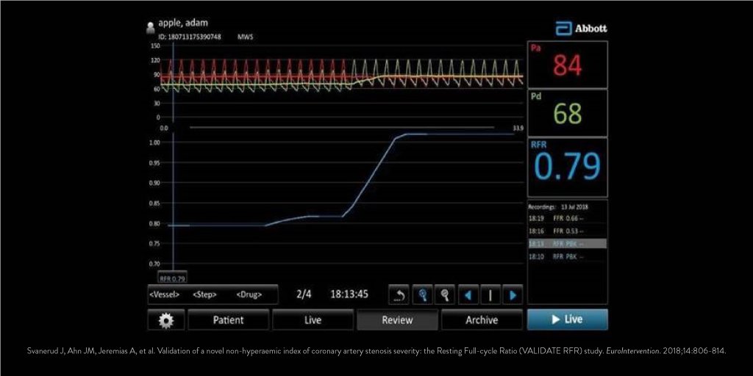Open the Drug selector
The width and height of the screenshot is (753, 376).
pyautogui.click(x=249, y=294)
